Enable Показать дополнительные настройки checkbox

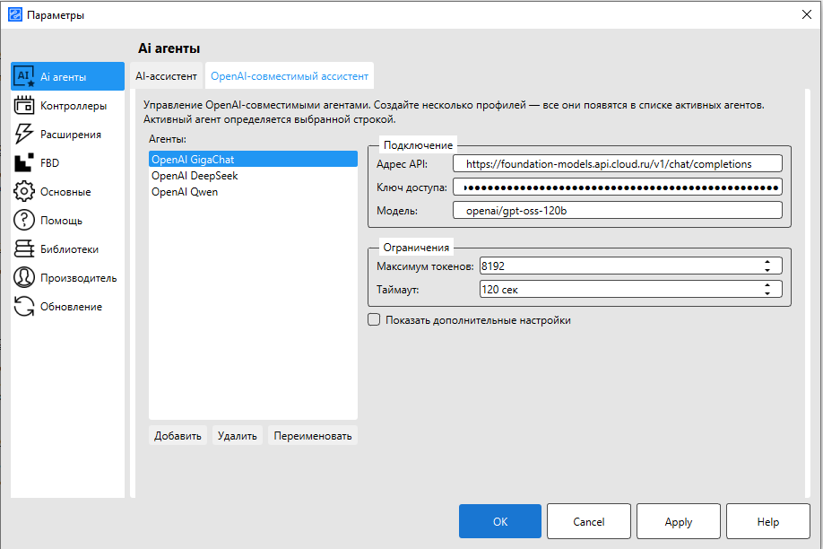(x=374, y=319)
